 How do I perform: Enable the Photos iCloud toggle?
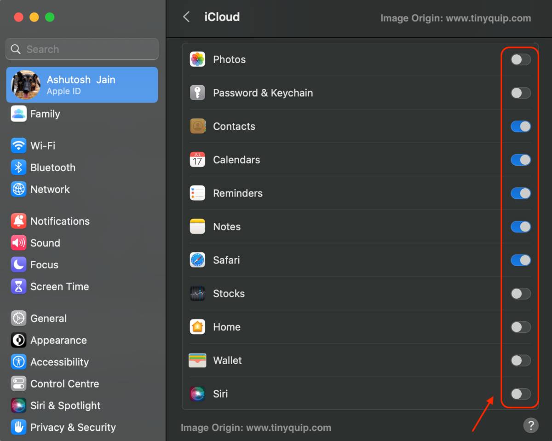[x=520, y=59]
